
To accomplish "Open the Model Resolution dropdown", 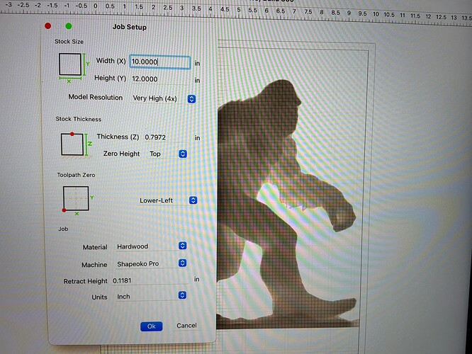I will click(x=164, y=98).
